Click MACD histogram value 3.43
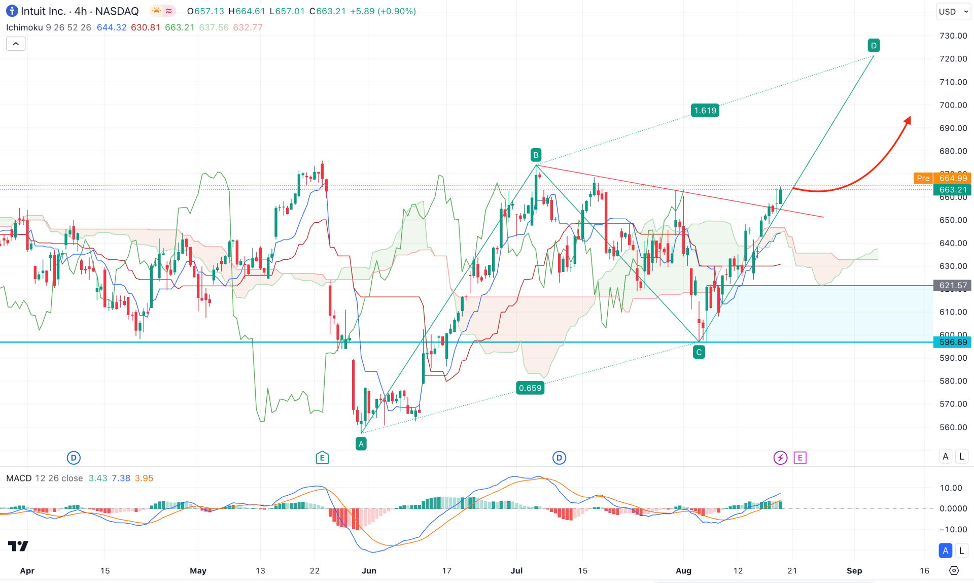The image size is (974, 583). (98, 478)
